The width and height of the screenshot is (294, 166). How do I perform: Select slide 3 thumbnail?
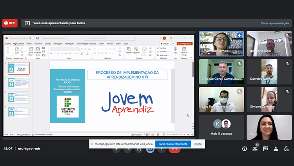click(18, 98)
